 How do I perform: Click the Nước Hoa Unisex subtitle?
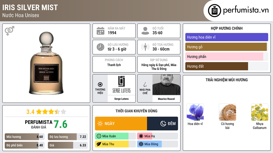[21, 15]
